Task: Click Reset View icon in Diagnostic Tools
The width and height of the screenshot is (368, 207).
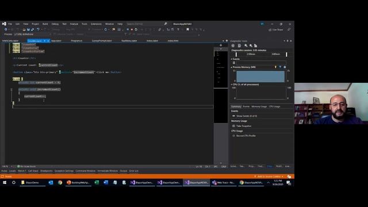Action: [x=255, y=45]
